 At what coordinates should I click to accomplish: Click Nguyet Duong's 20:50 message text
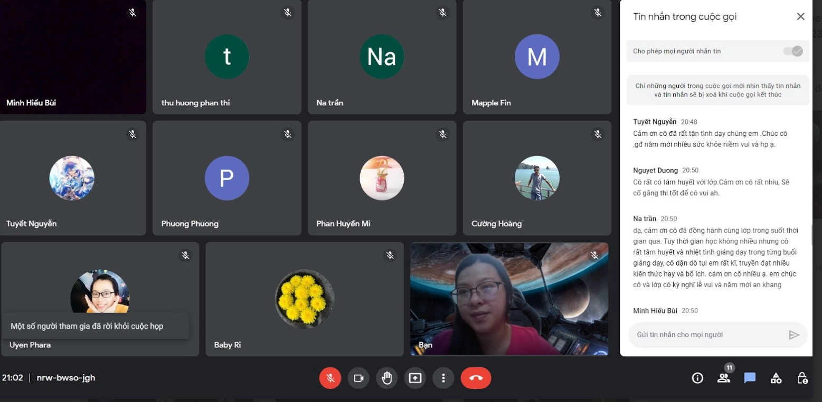[x=711, y=188]
